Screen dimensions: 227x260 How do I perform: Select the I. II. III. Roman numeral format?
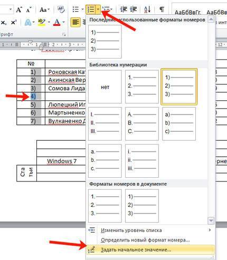click(x=105, y=124)
